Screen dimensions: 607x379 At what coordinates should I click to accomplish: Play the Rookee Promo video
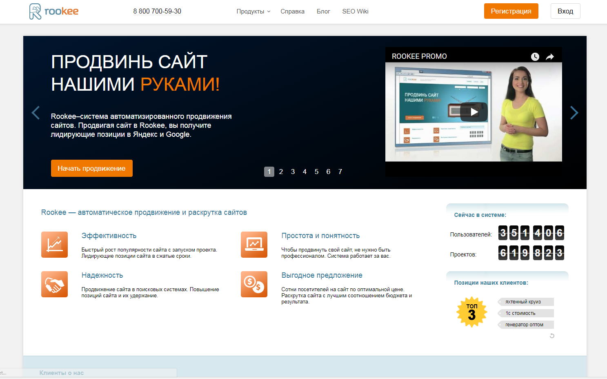(474, 112)
